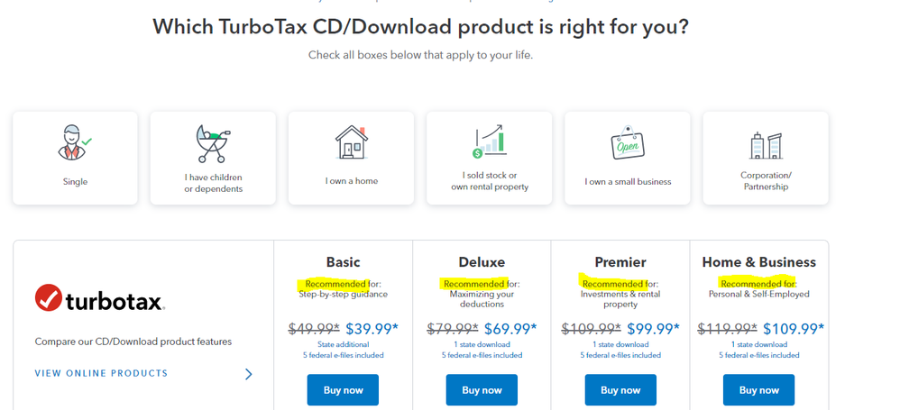Select the Deluxe product heading
The width and height of the screenshot is (900, 410).
pos(482,262)
